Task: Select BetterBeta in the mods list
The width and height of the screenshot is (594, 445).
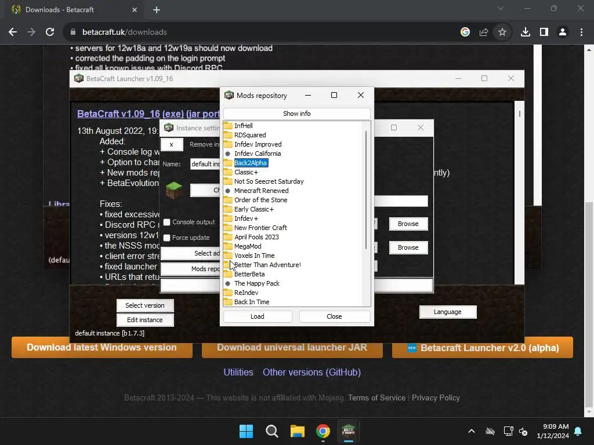Action: pyautogui.click(x=249, y=274)
